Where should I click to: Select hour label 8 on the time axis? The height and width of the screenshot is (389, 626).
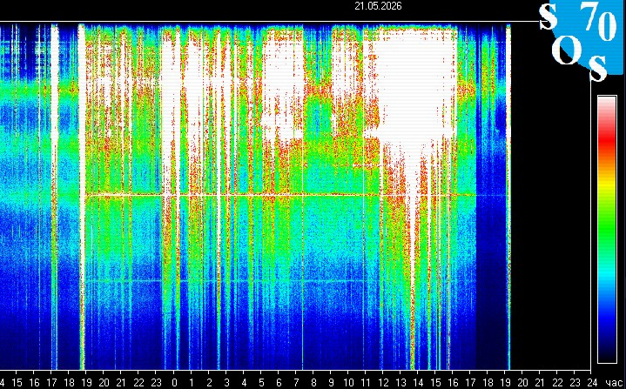[x=313, y=382]
